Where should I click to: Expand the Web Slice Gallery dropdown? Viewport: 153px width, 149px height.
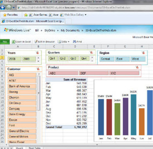point(86,15)
